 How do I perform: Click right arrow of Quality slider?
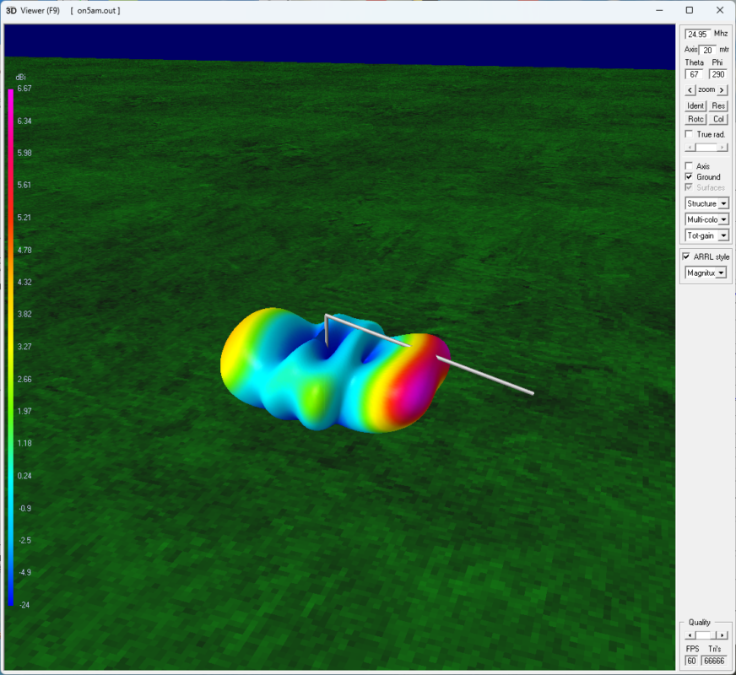tap(722, 635)
